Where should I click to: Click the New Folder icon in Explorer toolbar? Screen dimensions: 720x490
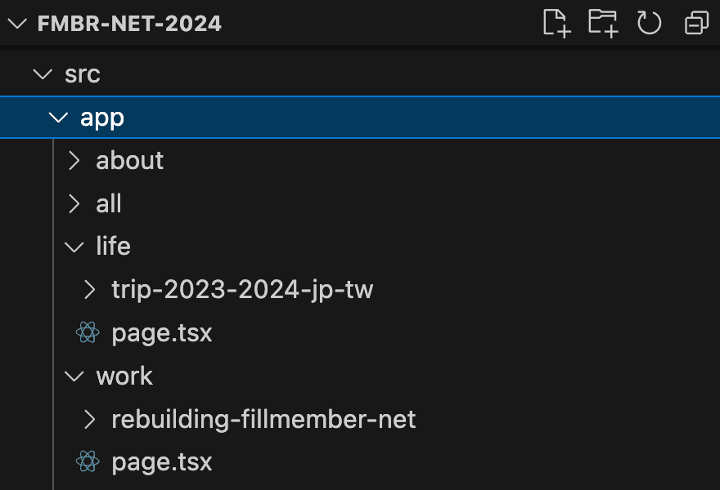pyautogui.click(x=602, y=24)
